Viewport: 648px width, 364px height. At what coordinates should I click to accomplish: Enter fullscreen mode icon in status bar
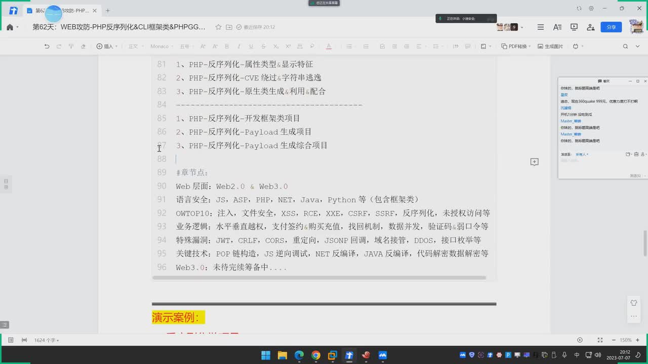(599, 340)
